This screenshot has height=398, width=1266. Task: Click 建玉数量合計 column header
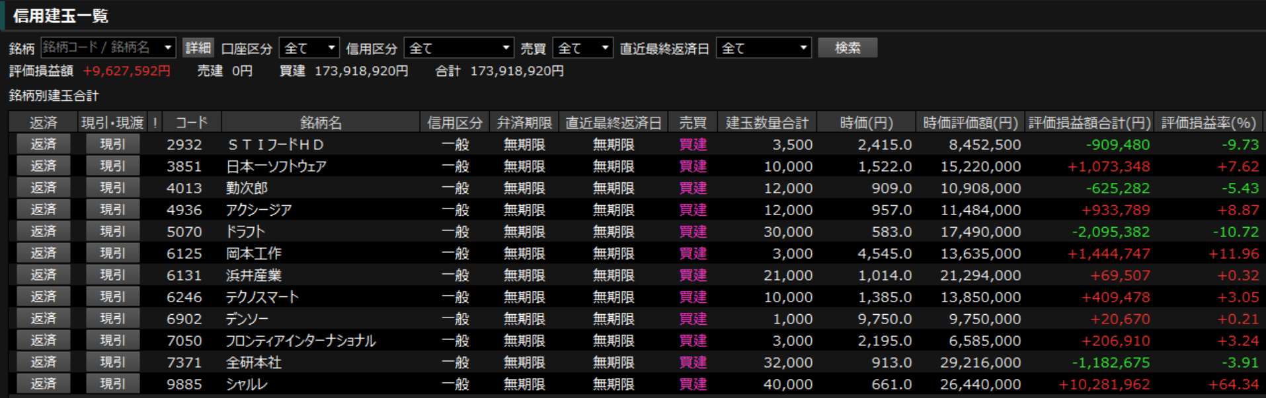point(767,122)
